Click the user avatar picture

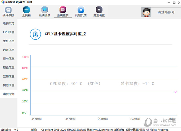tap(147, 12)
